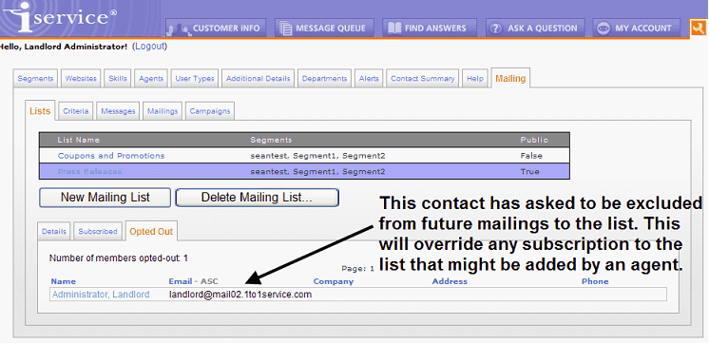Select the Lists sub-tab
This screenshot has width=709, height=344.
40,111
